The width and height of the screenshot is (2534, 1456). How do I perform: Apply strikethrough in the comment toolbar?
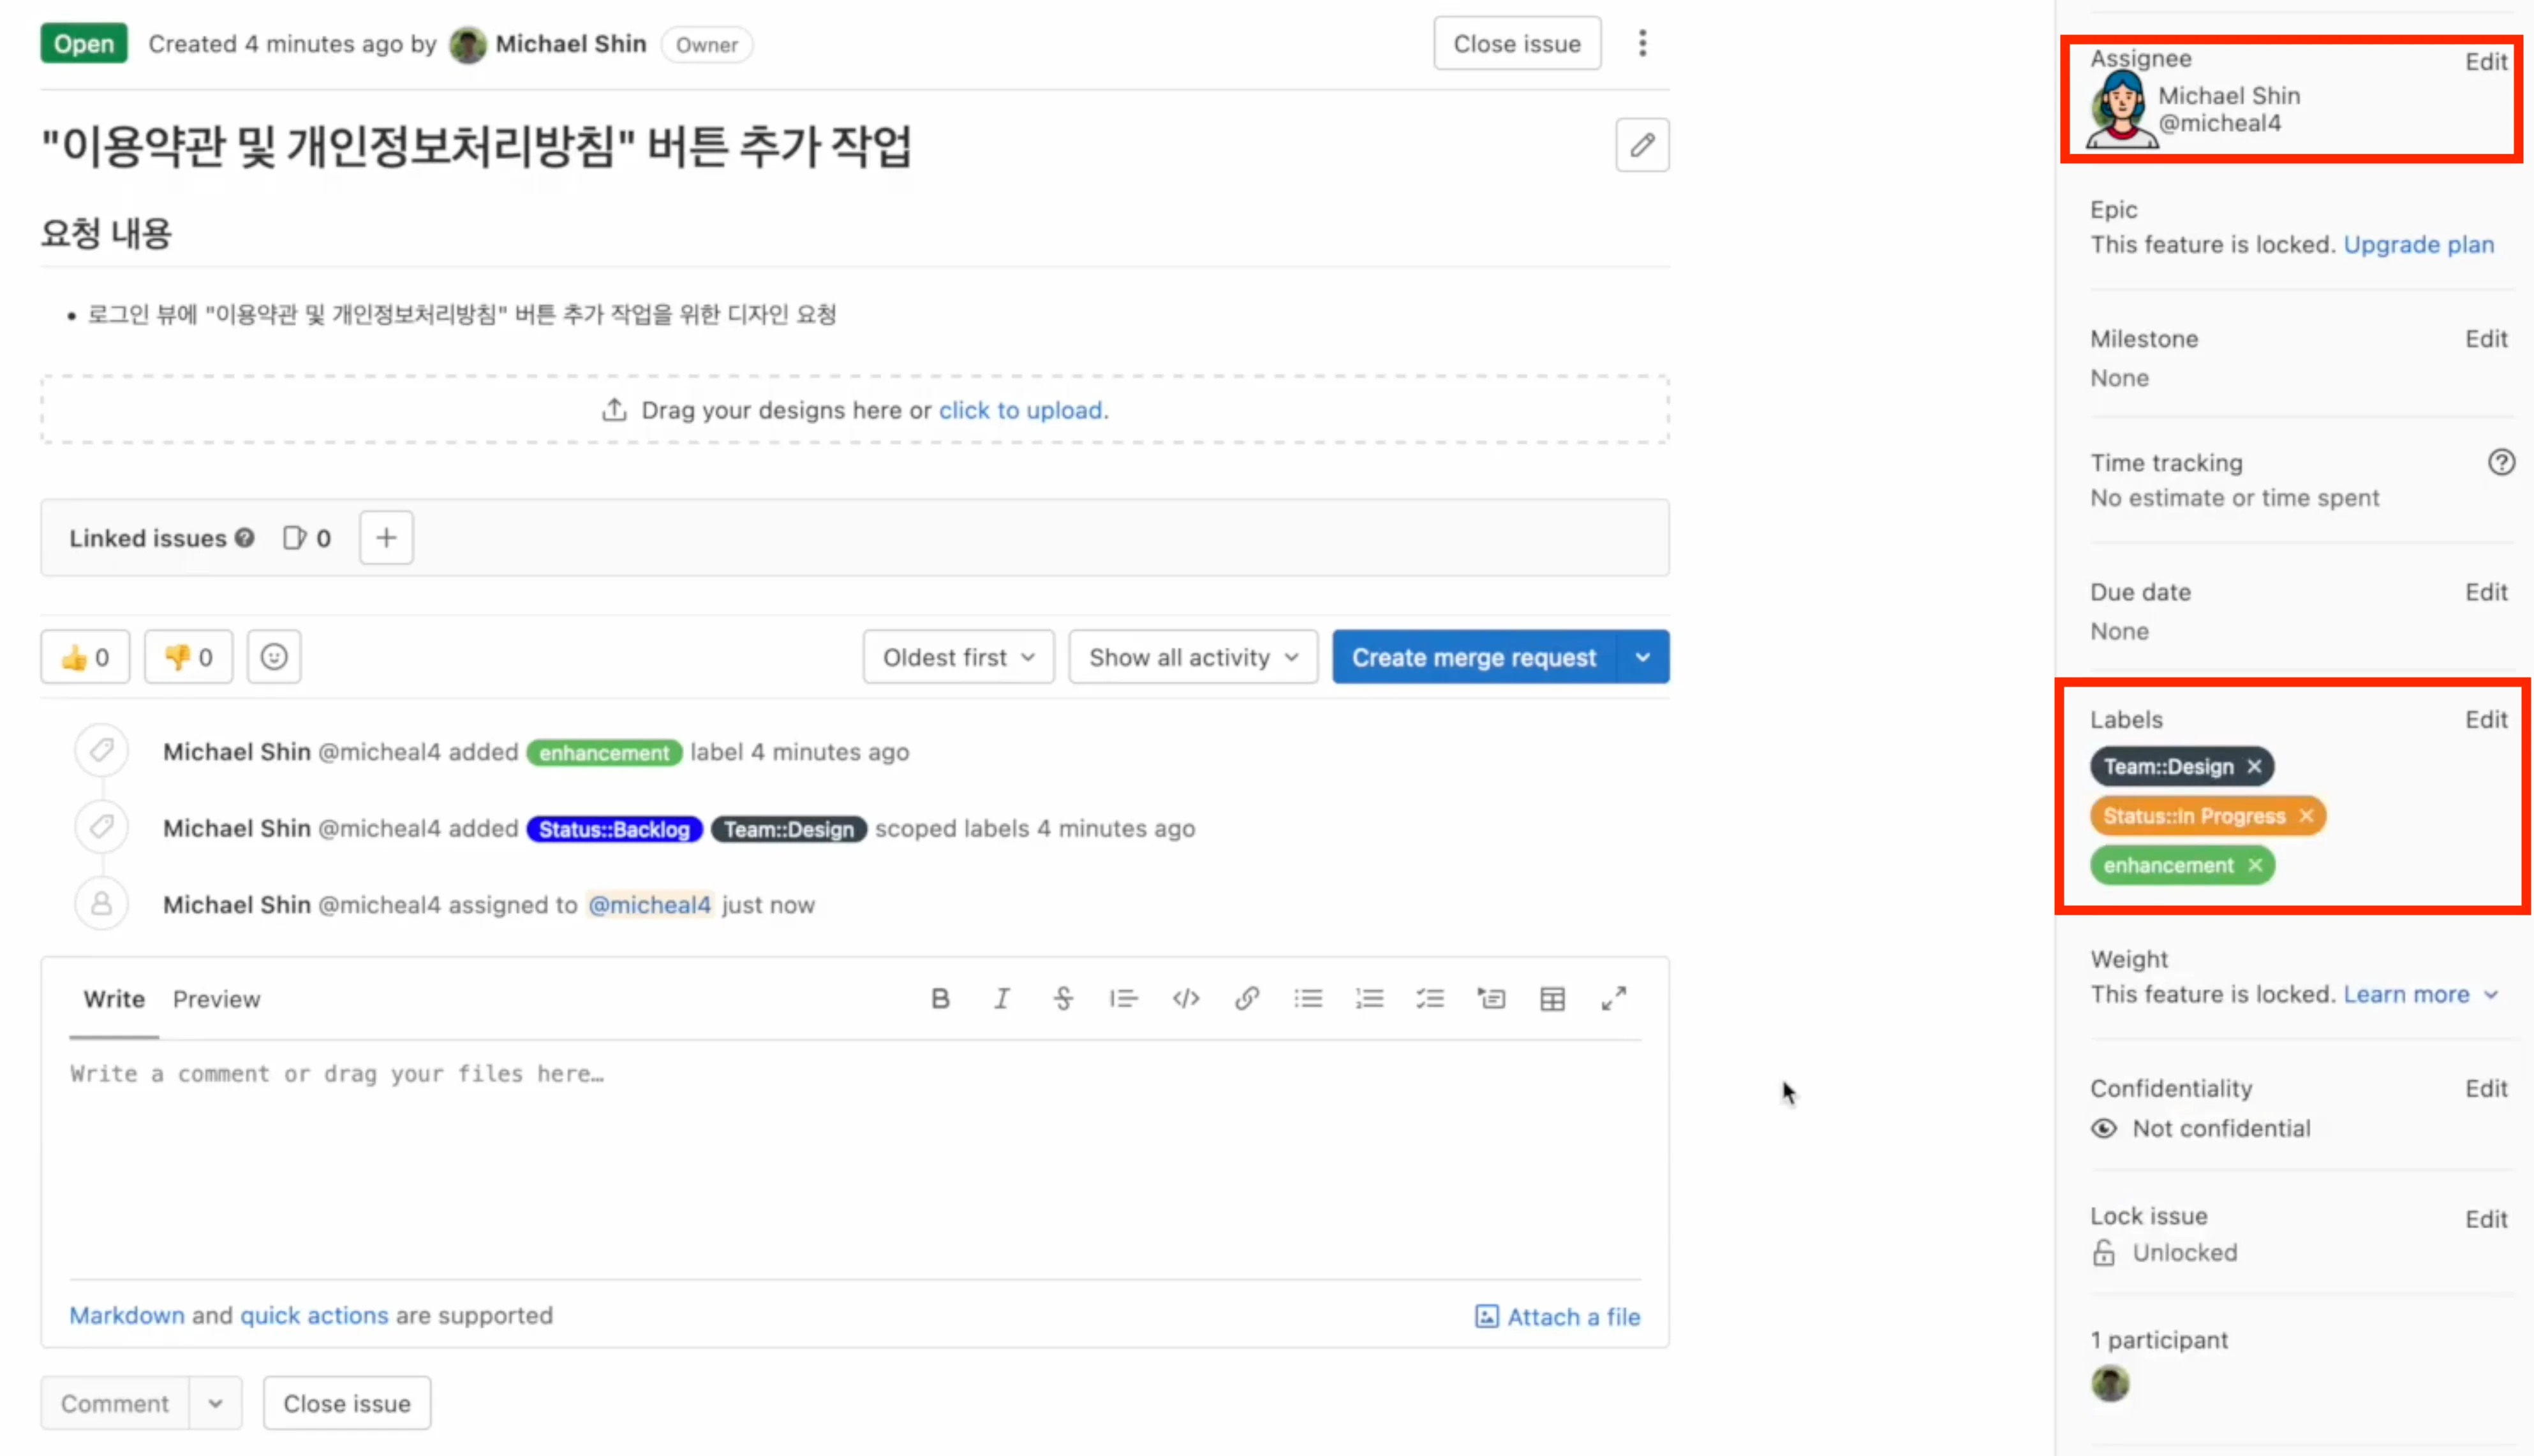(1063, 997)
